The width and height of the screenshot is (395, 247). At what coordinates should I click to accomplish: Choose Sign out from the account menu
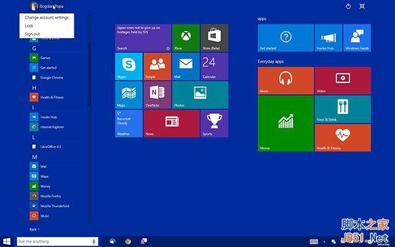pyautogui.click(x=47, y=34)
